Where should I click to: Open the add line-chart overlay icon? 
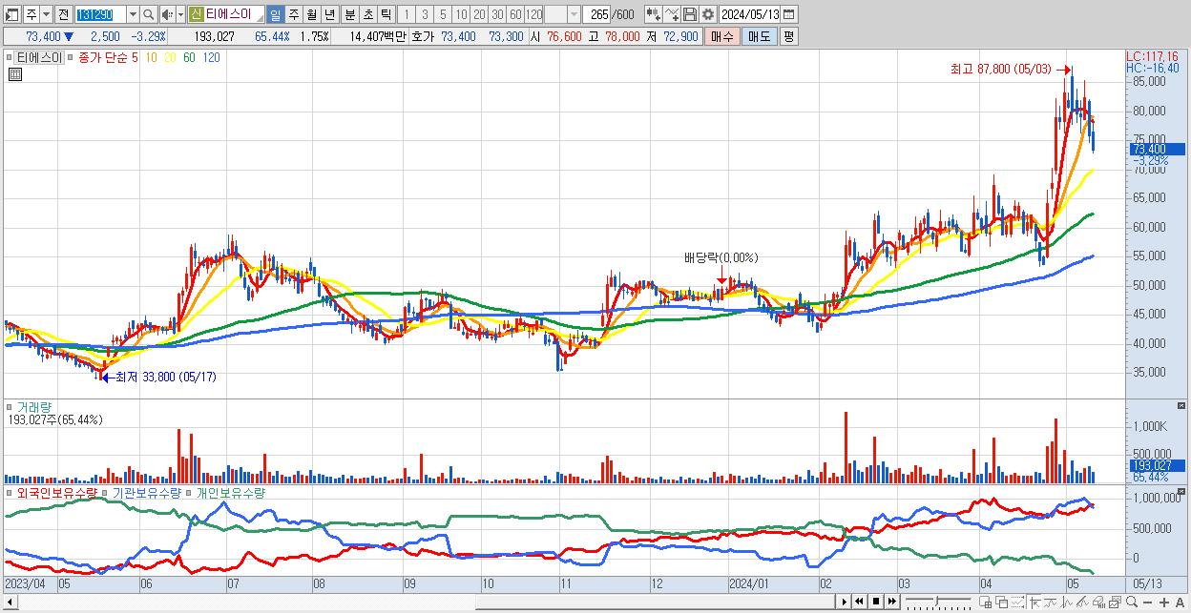[673, 14]
